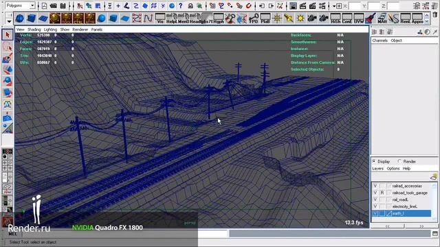Toggle visibility V of railroad_accesorias layer

375,186
